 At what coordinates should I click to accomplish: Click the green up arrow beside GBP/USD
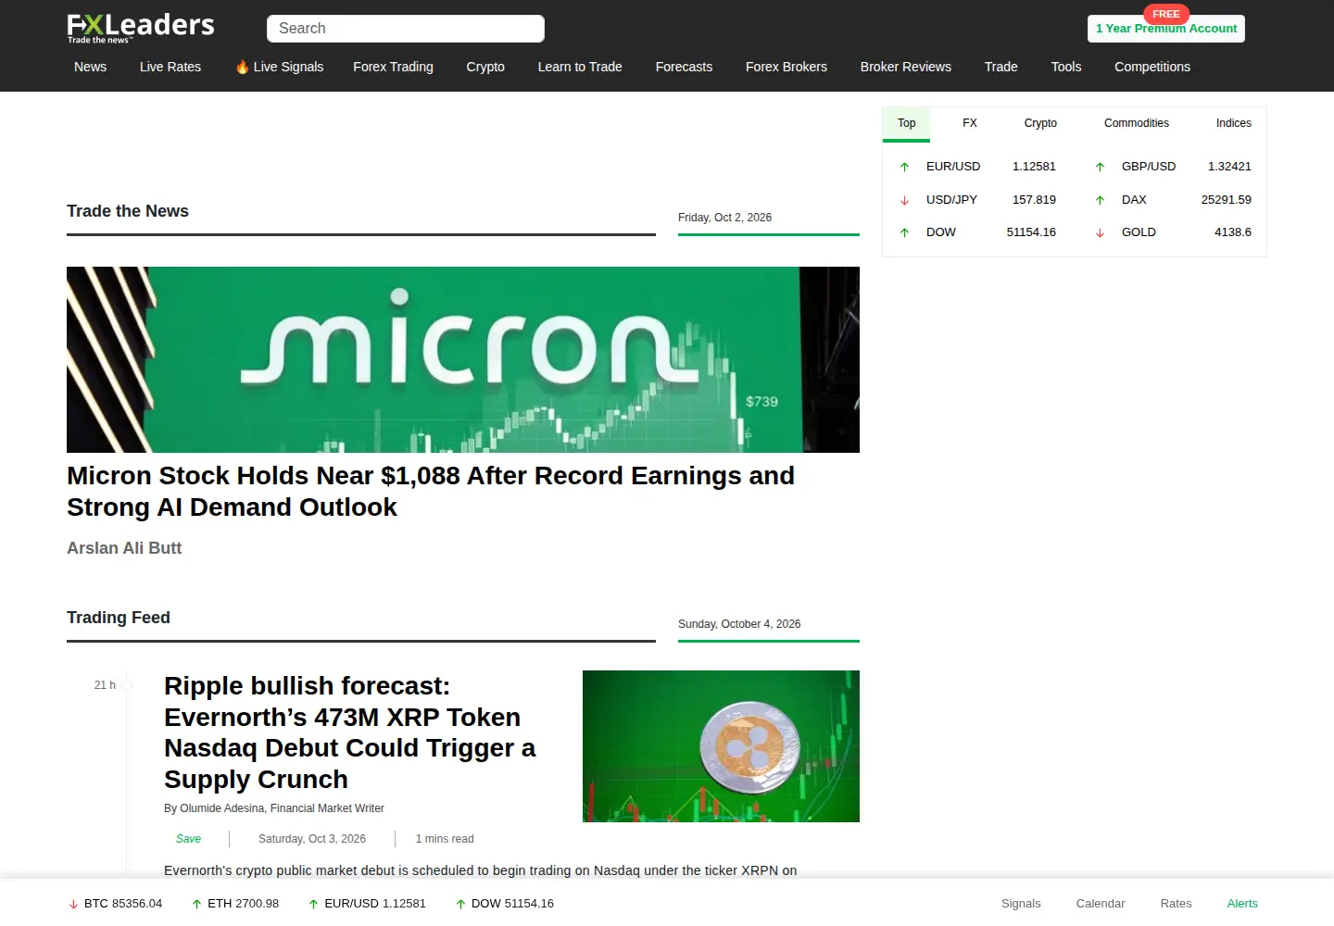click(x=1101, y=167)
